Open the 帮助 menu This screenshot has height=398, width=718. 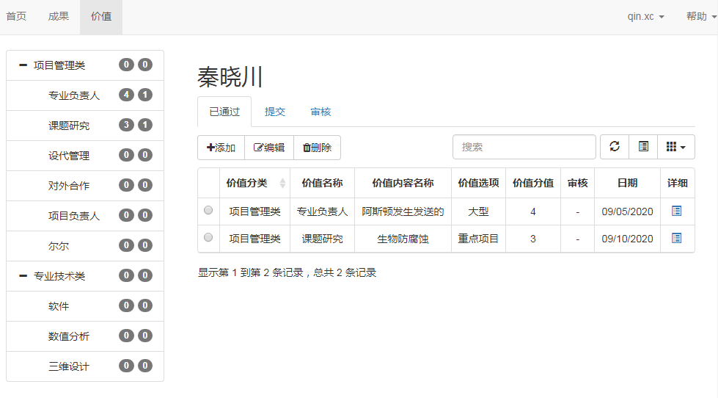click(x=700, y=17)
